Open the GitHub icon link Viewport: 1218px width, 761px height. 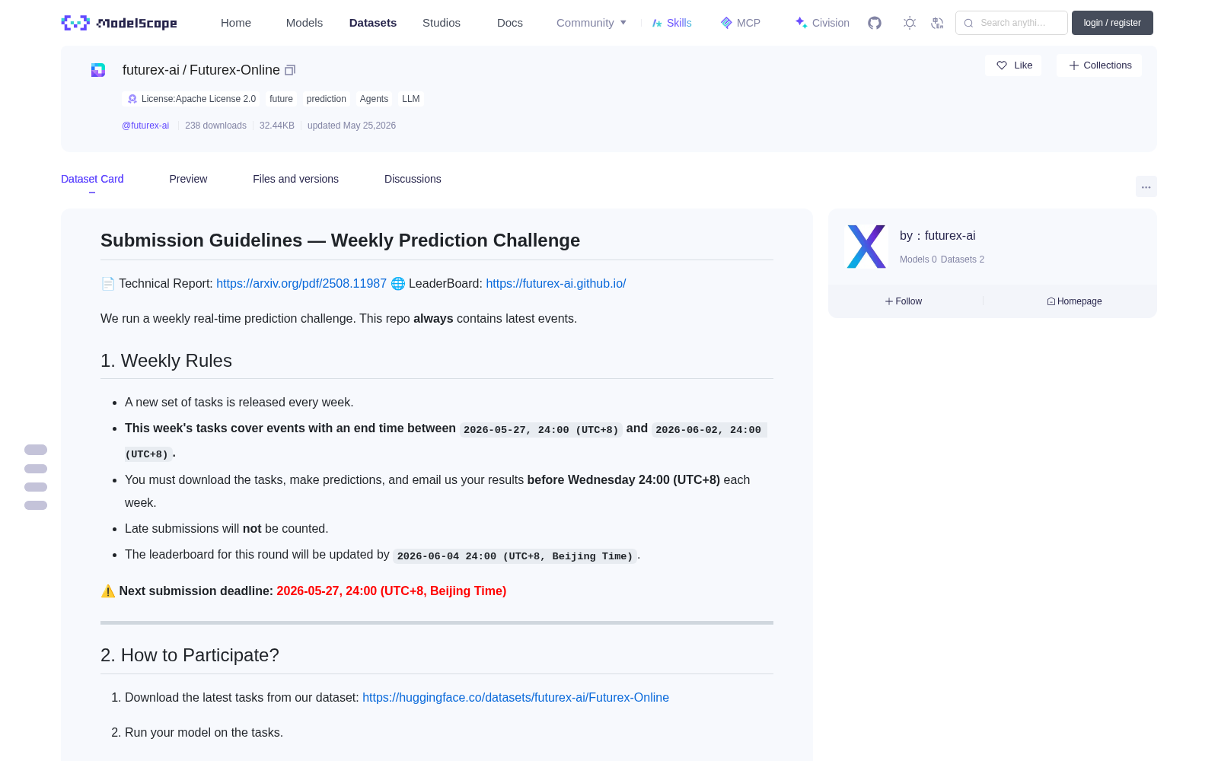(875, 23)
